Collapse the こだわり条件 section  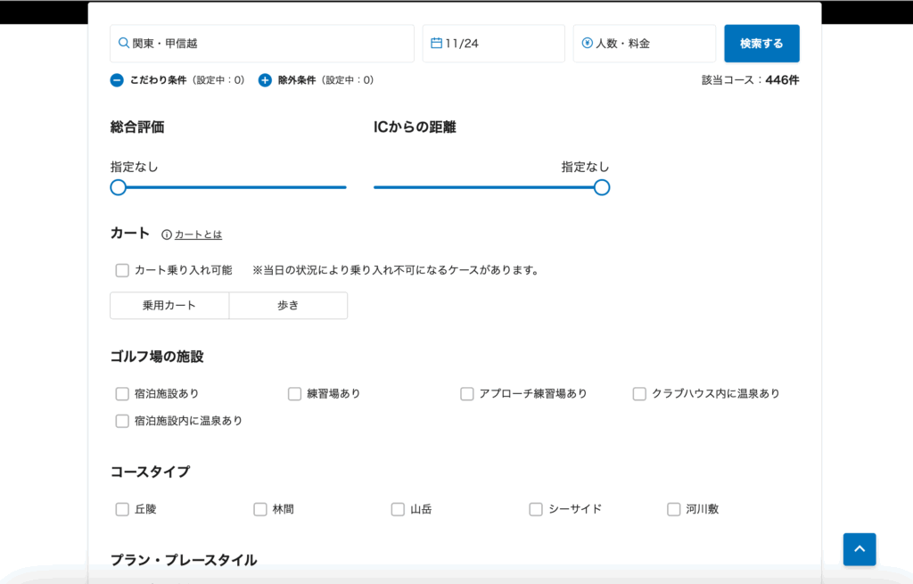coord(116,79)
